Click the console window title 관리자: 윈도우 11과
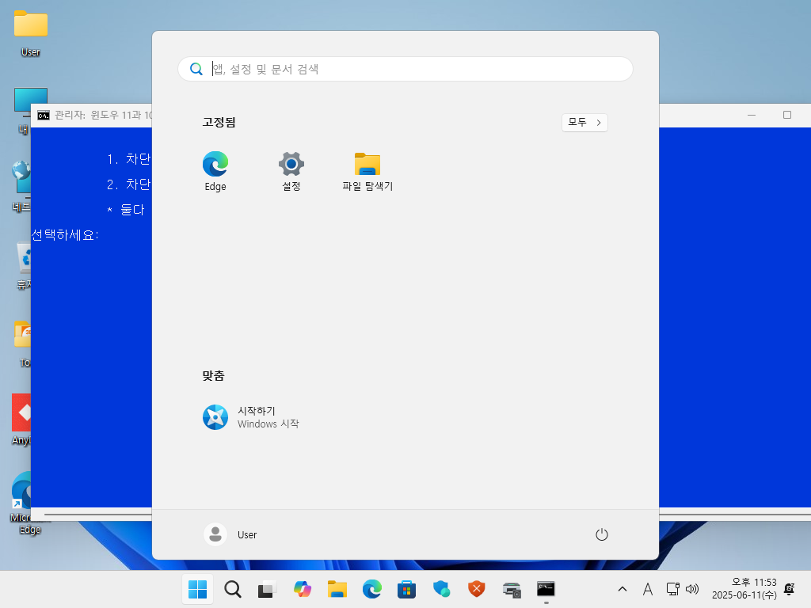The image size is (811, 608). pyautogui.click(x=104, y=115)
